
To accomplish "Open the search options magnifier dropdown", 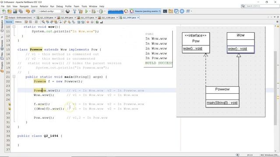I will (x=243, y=6).
